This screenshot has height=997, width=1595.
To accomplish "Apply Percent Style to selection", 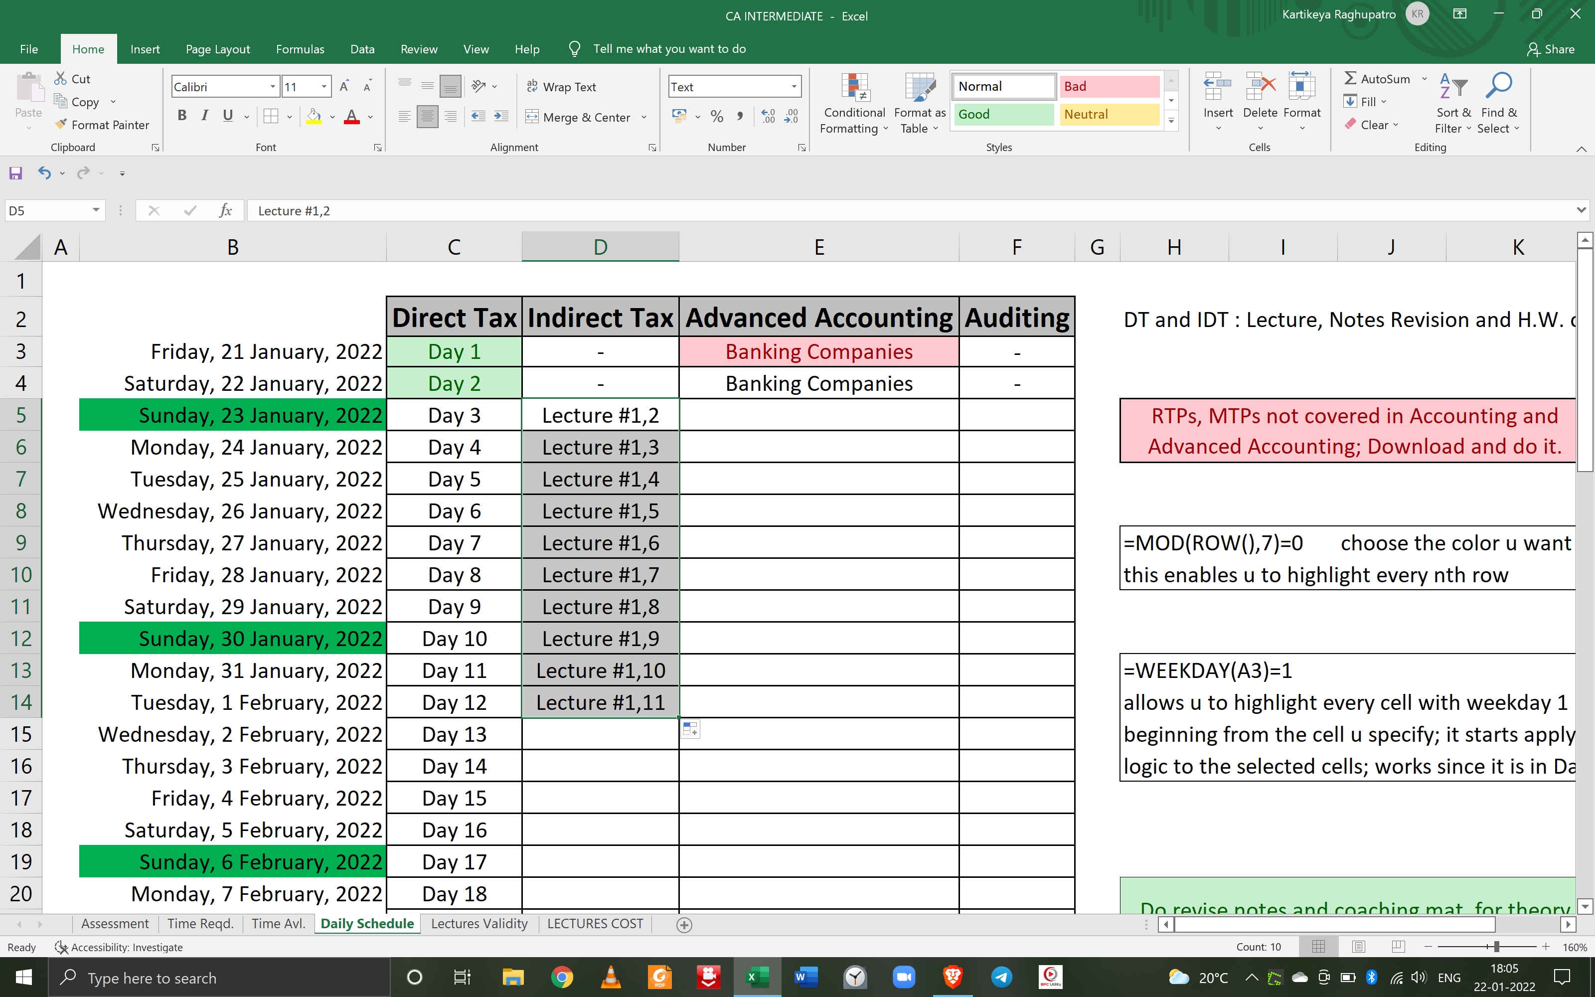I will [x=716, y=116].
